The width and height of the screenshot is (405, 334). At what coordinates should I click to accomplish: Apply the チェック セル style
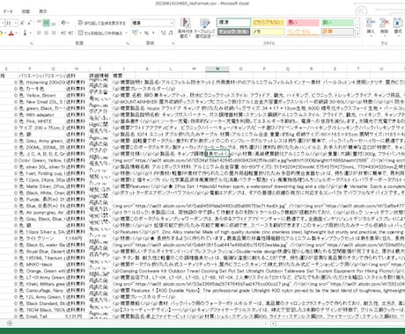(x=233, y=32)
